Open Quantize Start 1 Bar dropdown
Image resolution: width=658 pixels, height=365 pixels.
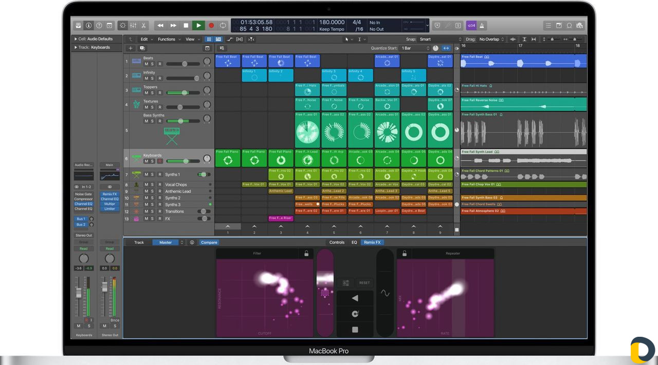(x=415, y=48)
